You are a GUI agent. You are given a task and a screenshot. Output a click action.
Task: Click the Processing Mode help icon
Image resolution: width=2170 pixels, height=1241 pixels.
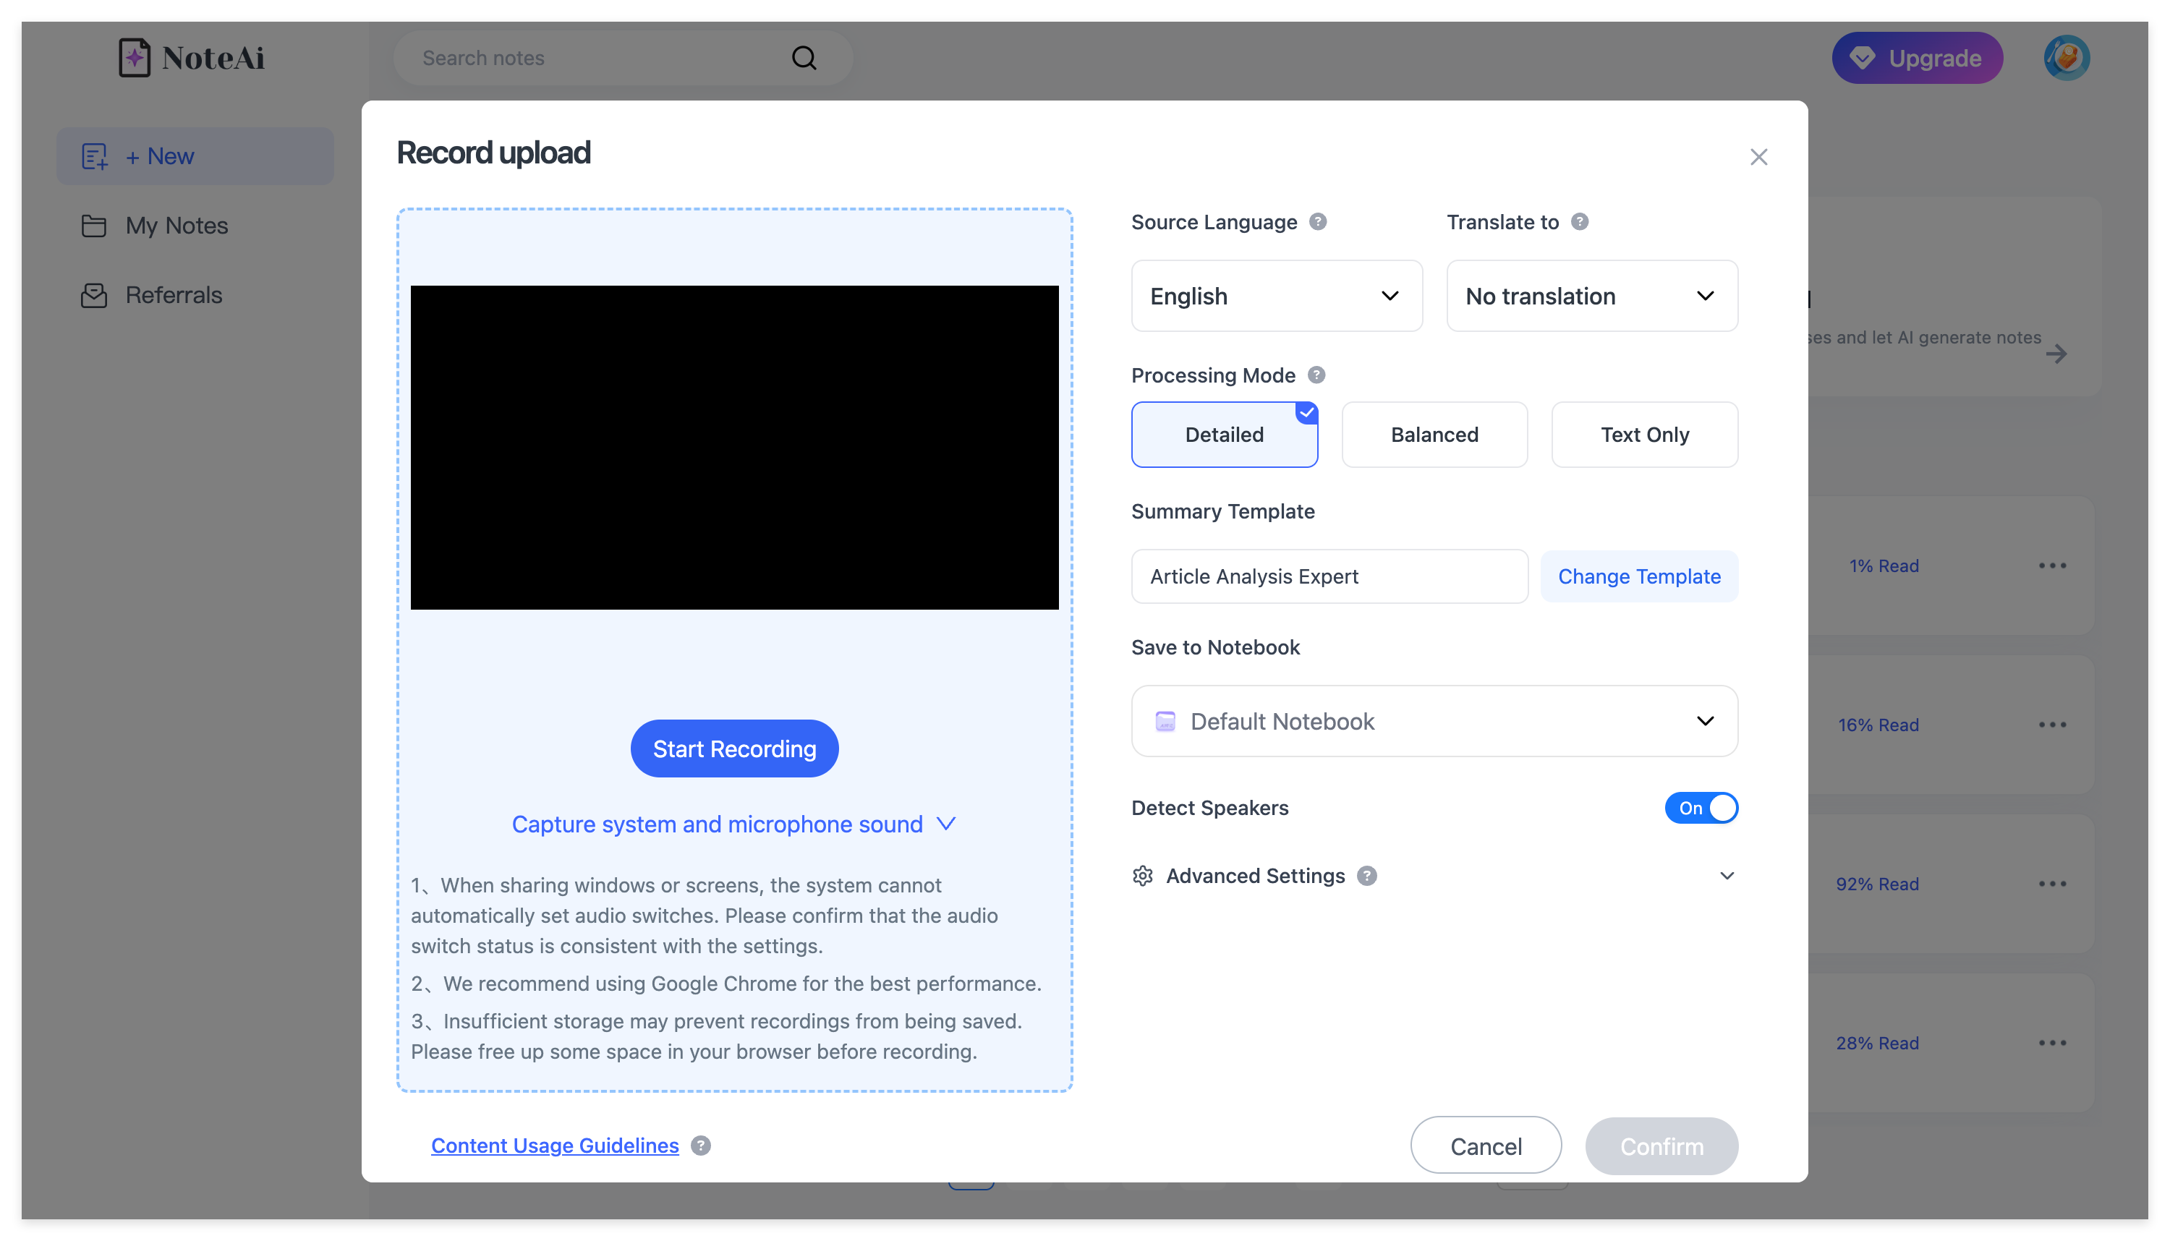pos(1316,375)
